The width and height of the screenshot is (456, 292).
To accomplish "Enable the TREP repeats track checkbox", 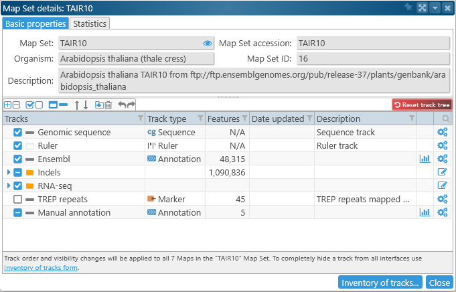I will (18, 199).
